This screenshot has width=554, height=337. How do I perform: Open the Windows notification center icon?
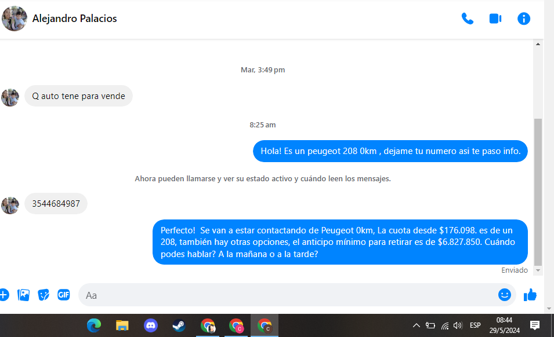coord(535,325)
